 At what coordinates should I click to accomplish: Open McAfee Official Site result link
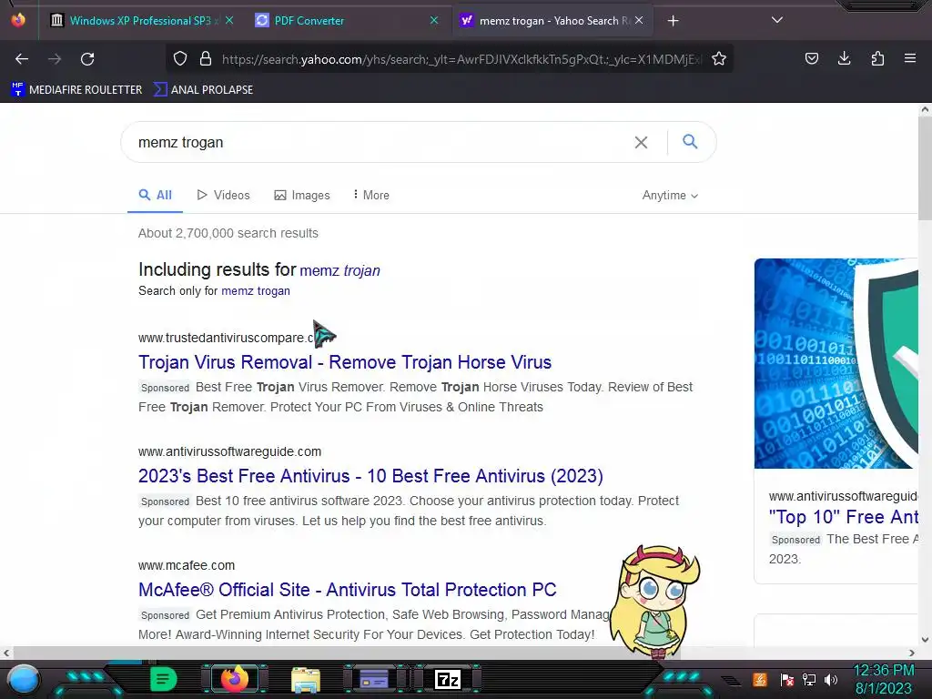point(347,590)
